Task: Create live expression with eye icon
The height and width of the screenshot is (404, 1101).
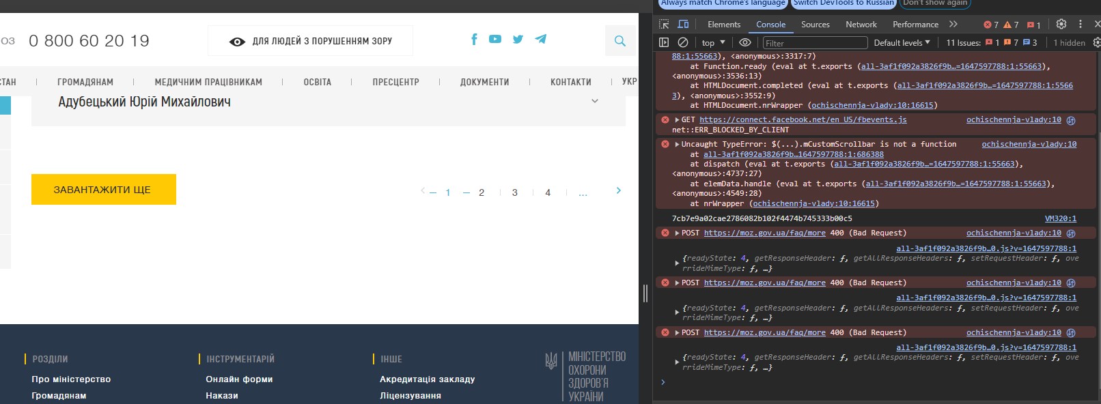Action: [x=744, y=42]
